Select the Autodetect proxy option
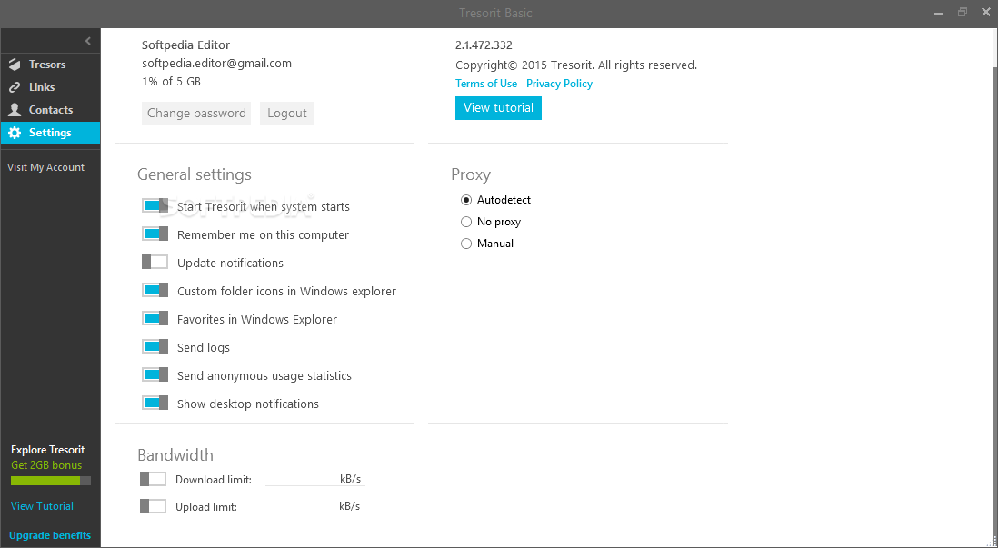Viewport: 998px width, 548px height. 466,200
